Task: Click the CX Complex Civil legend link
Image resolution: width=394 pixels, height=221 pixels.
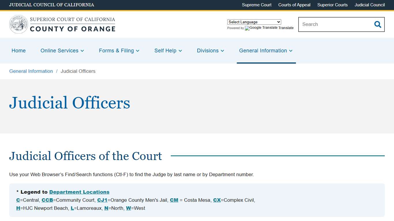Action: [x=217, y=200]
